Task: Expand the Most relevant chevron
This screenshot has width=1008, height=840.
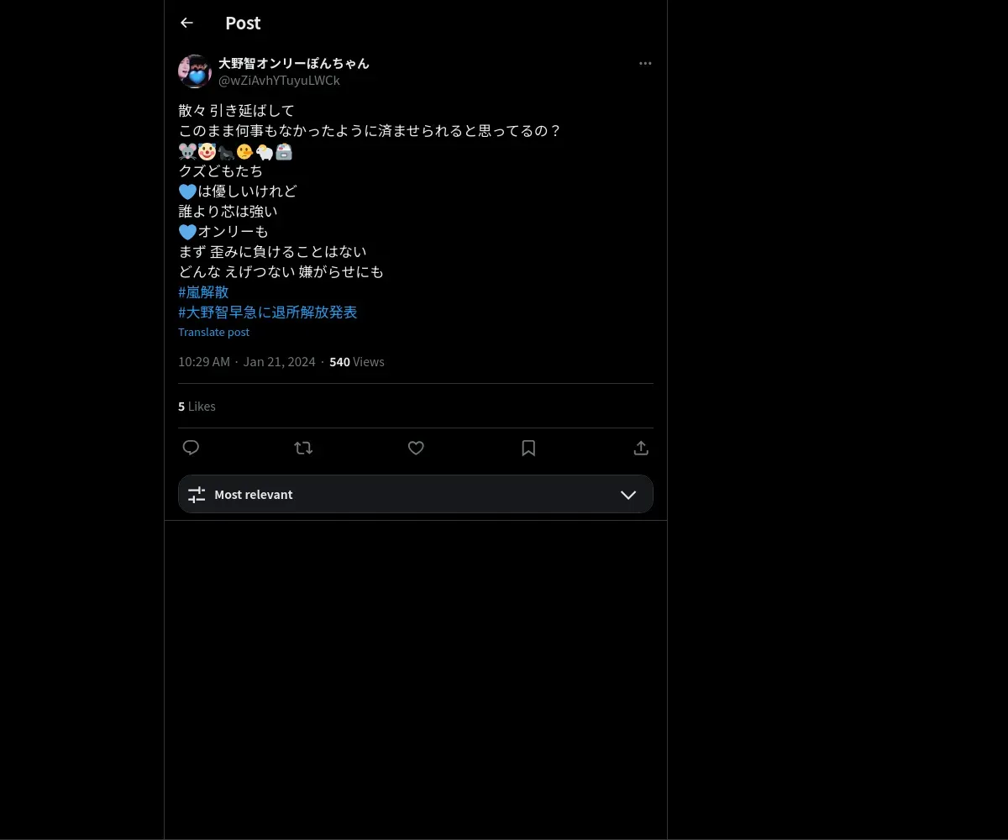Action: pyautogui.click(x=628, y=495)
